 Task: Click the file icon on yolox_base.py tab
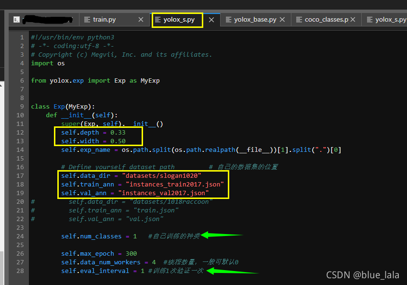(228, 20)
